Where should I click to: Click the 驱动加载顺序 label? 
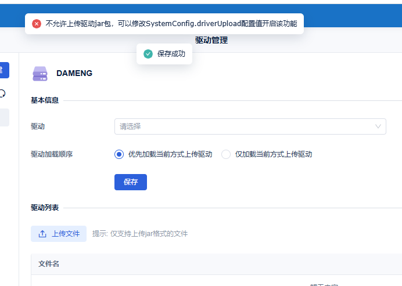(52, 154)
